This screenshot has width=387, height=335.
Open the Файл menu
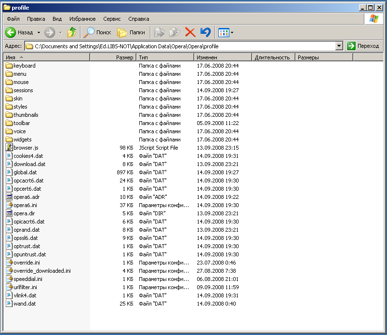13,19
